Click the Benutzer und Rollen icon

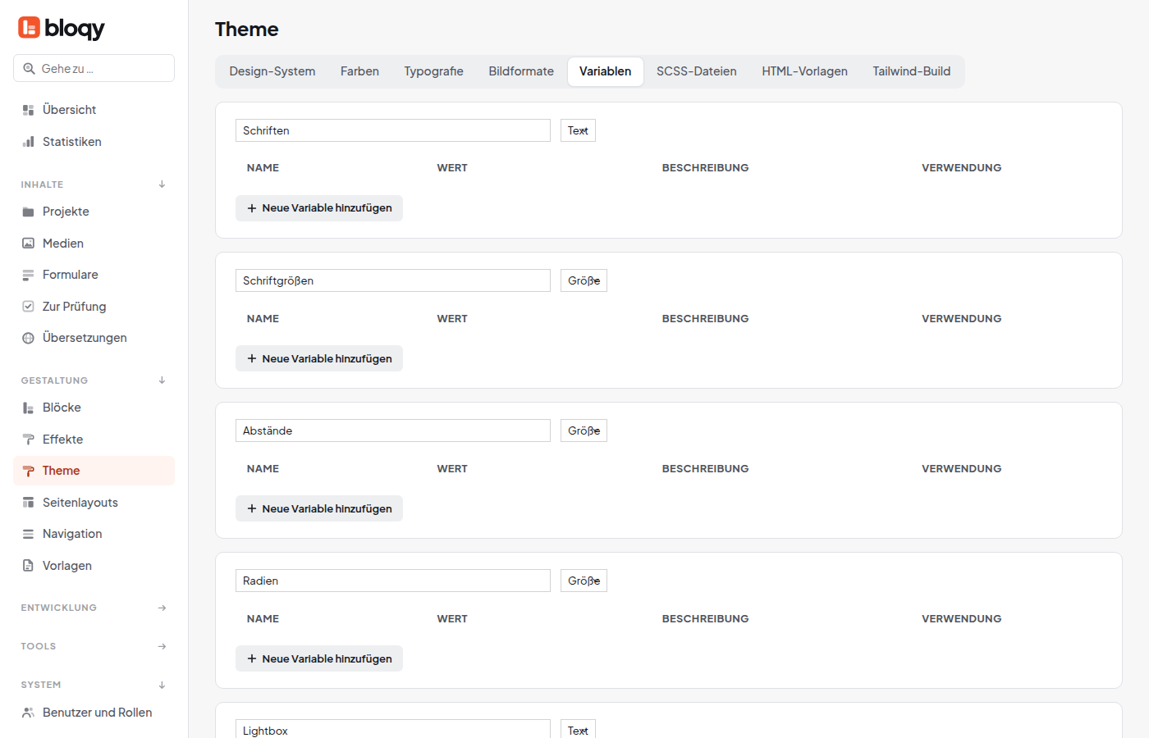click(x=28, y=713)
